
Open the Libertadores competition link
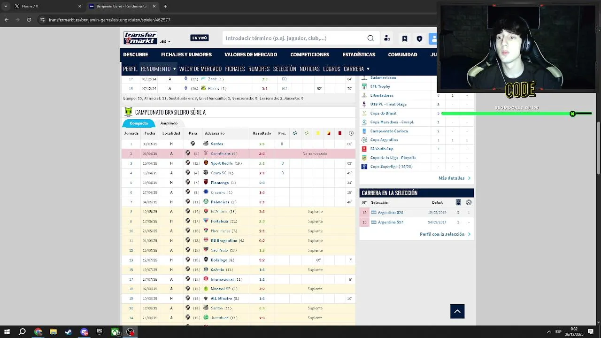coord(382,95)
